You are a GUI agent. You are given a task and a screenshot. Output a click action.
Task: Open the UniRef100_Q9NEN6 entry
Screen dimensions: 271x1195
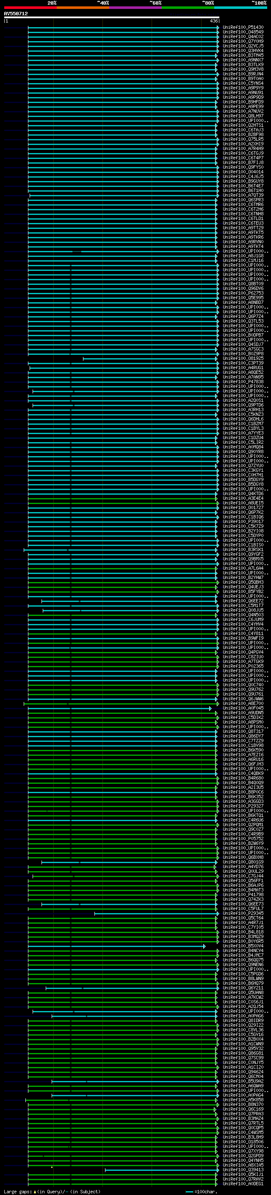pos(243,965)
